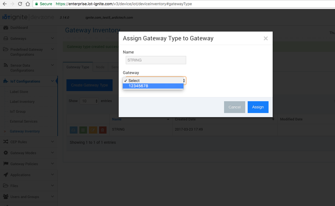Screen dimensions: 335x206
Task: Click the orange edit pencil icon for STRING
Action: click(93, 130)
